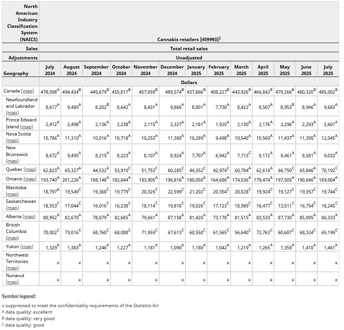Click the Yukon map link
Screen dimensions: 344x330
click(x=26, y=247)
